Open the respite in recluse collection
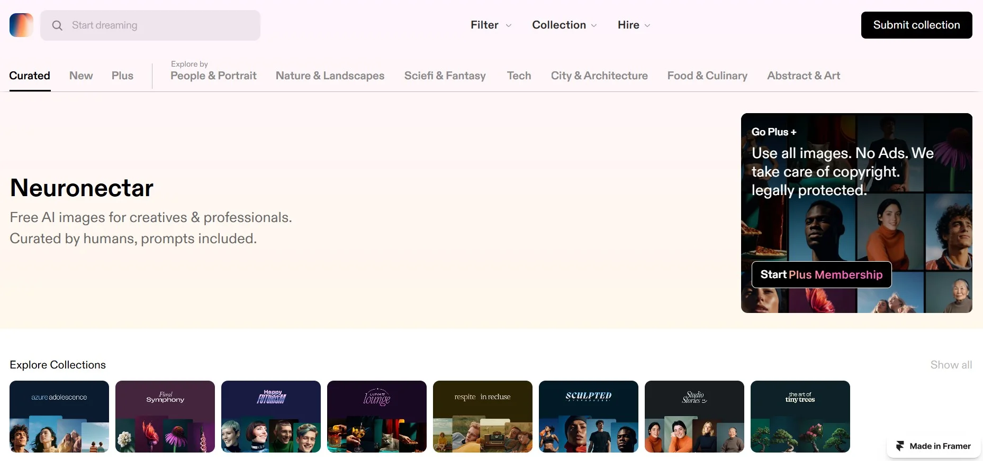Viewport: 983px width, 461px height. pyautogui.click(x=483, y=417)
